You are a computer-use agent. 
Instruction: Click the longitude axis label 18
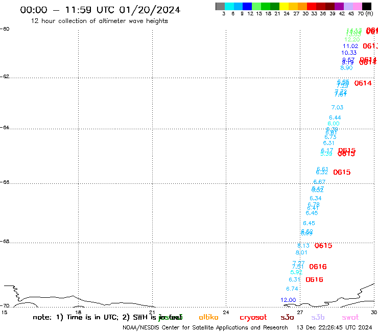[78, 312]
